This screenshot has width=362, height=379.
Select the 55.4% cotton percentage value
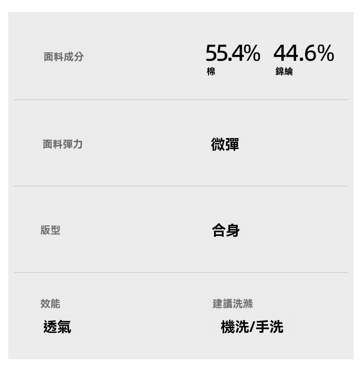point(232,54)
